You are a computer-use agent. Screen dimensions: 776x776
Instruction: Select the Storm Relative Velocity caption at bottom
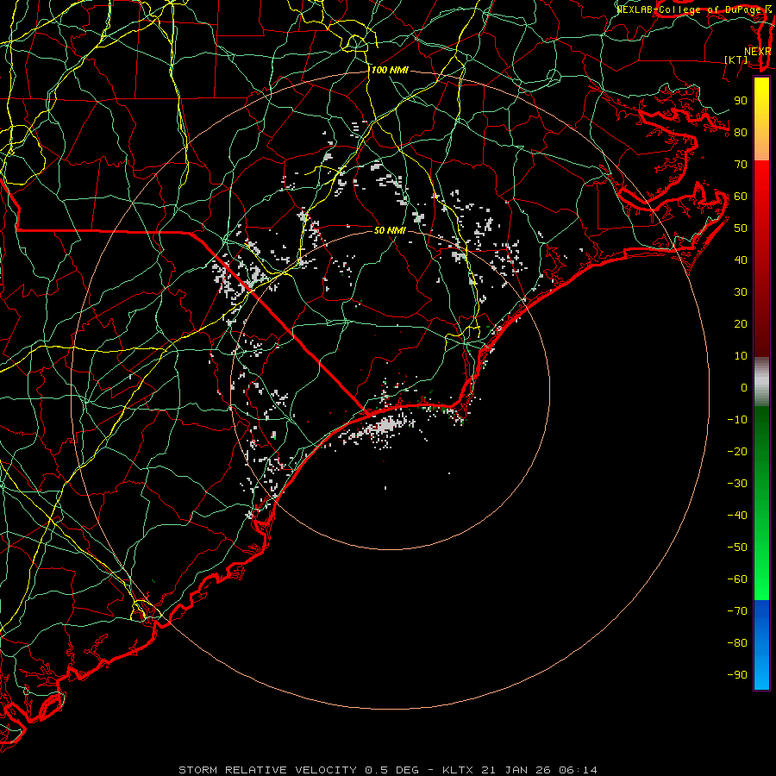pyautogui.click(x=388, y=770)
